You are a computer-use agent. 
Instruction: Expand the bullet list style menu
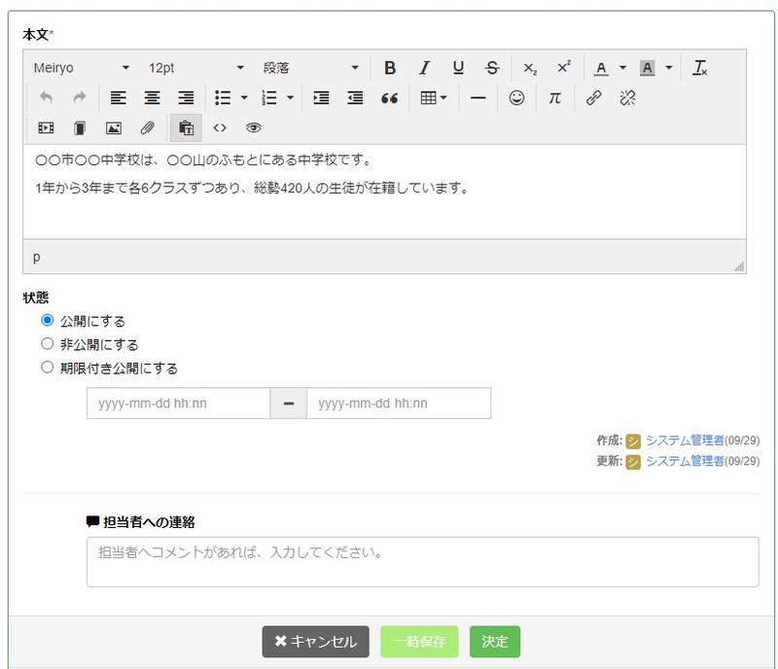(244, 98)
